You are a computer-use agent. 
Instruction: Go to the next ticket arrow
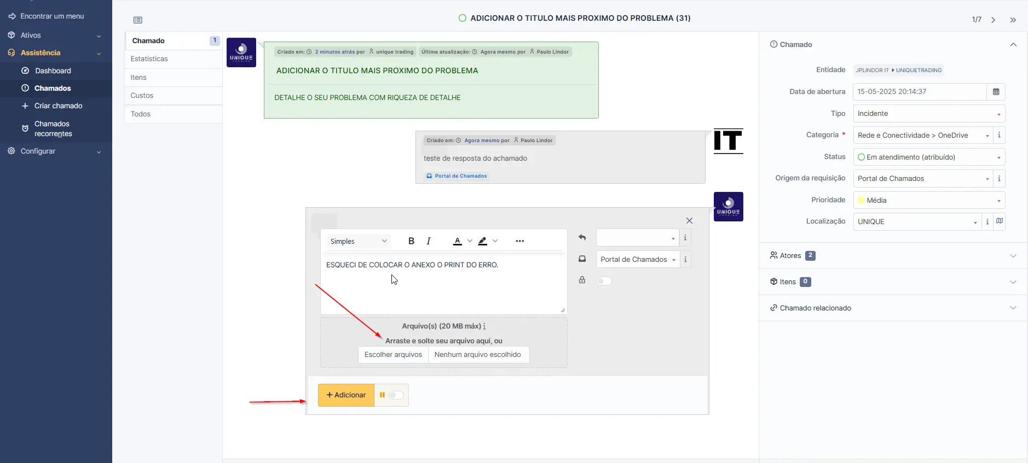[x=993, y=20]
